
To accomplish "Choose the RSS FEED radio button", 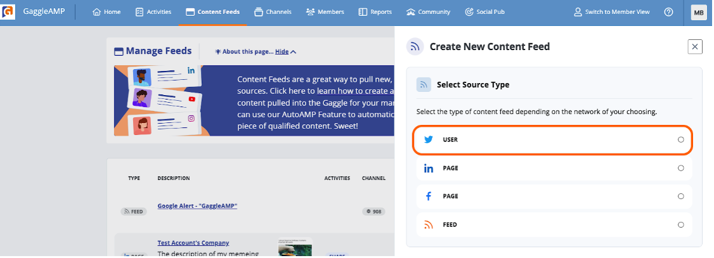I will coord(681,225).
